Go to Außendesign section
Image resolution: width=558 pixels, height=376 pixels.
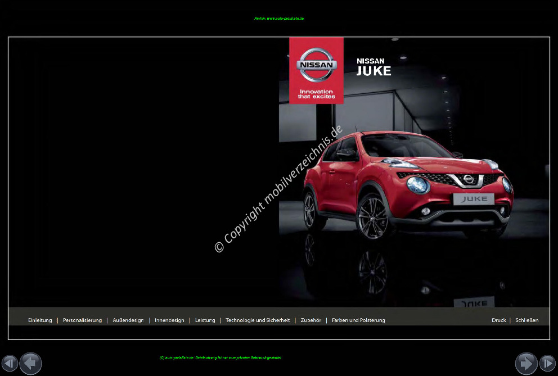tap(128, 320)
